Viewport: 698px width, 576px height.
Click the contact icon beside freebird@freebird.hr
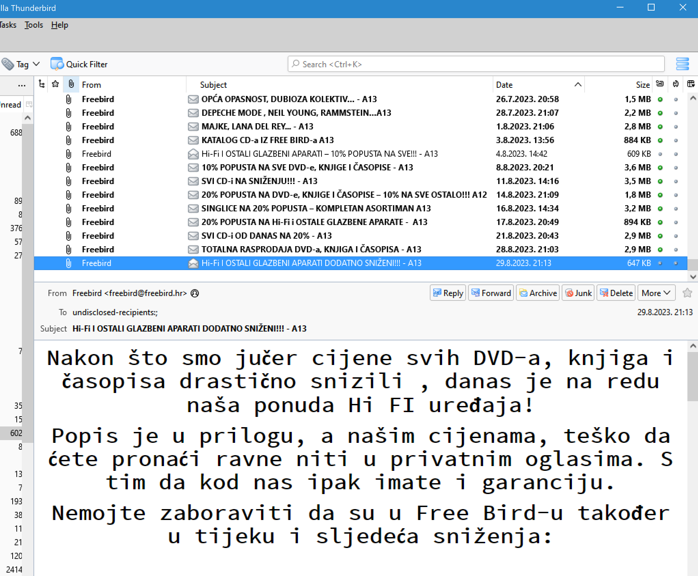tap(195, 293)
